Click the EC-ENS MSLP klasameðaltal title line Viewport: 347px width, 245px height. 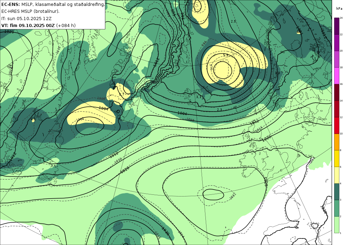pos(53,4)
